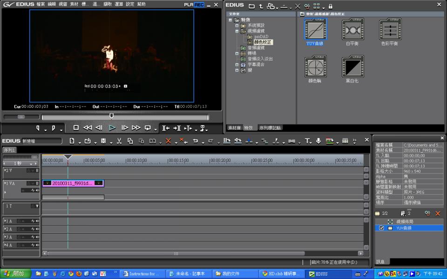
Task: Click the red X delete icon in timeline toolbar
Action: point(168,141)
